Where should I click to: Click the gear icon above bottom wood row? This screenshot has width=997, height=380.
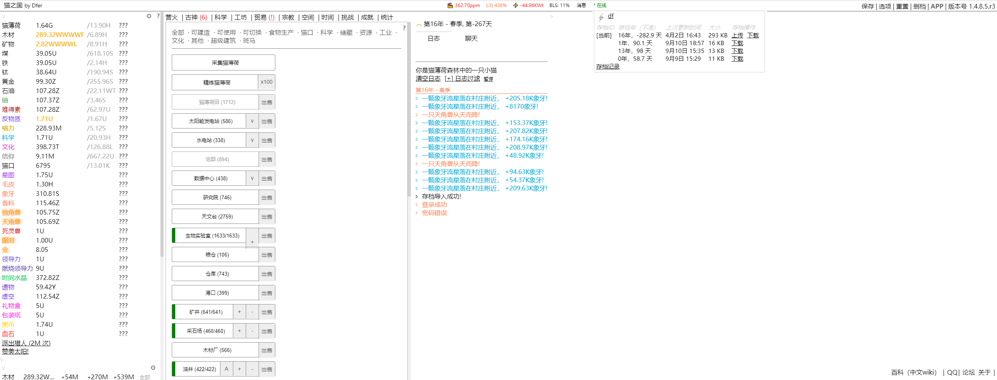[153, 368]
